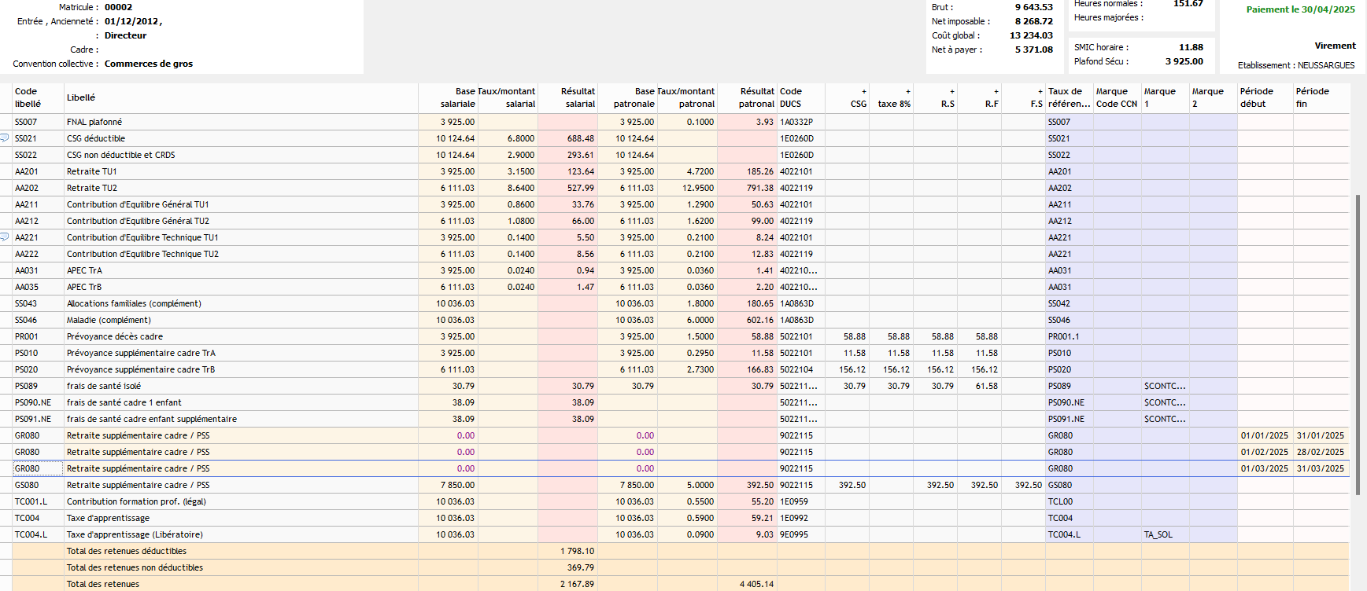The image size is (1367, 591).
Task: Select the 'CSG déductible' row label
Action: click(96, 138)
